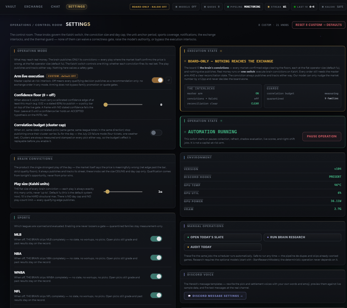Click the AUDIT TODAY button
This screenshot has height=308, width=347.
223,247
